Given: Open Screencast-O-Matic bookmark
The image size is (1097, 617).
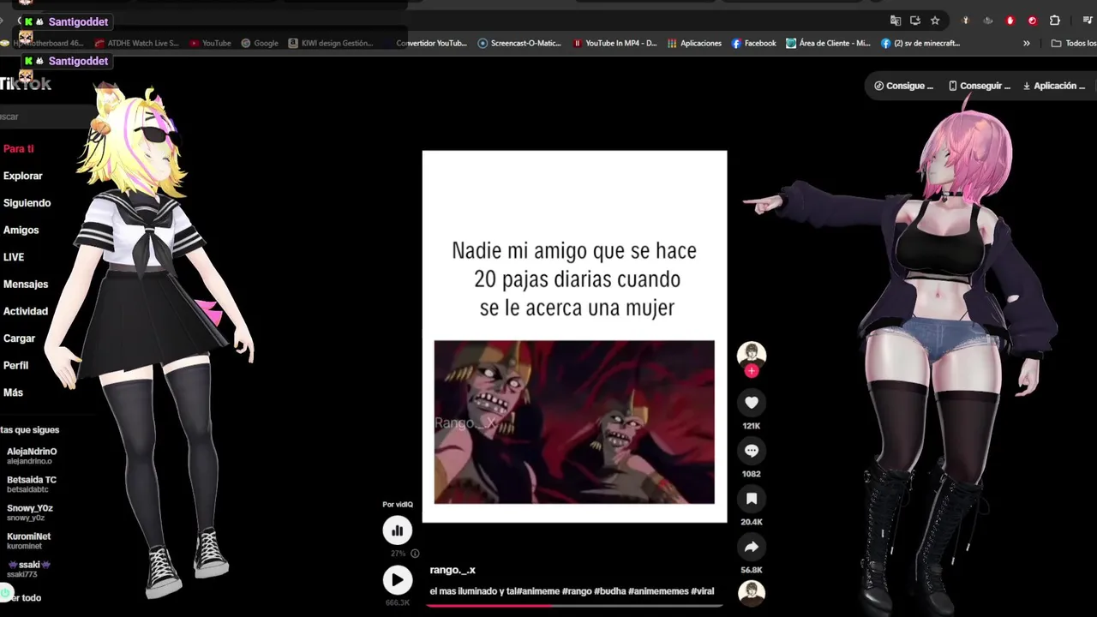Looking at the screenshot, I should pos(519,43).
